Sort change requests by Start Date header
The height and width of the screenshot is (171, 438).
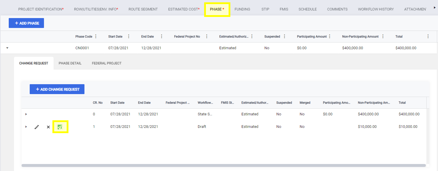pos(117,103)
